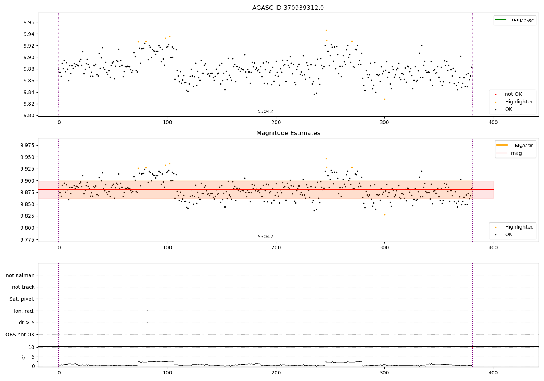Click the 'Sat. pixel.' row label
This screenshot has height=381, width=544.
pos(22,299)
